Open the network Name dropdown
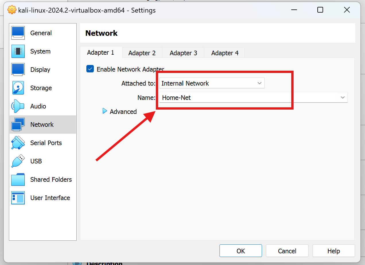This screenshot has width=365, height=265. (x=343, y=97)
